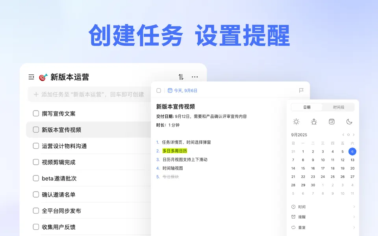Click the target icon next to 新版本运营
Image resolution: width=378 pixels, height=236 pixels.
[x=42, y=77]
